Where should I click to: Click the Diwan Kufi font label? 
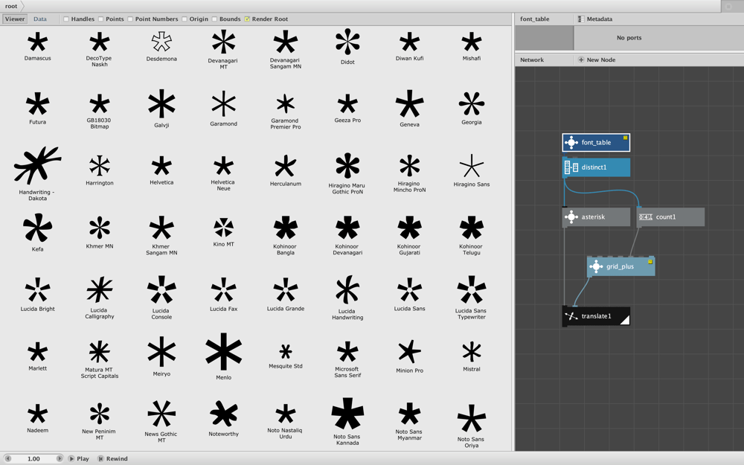tap(409, 58)
